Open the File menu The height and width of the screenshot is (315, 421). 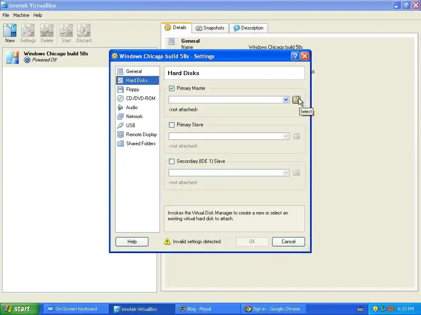pos(6,15)
